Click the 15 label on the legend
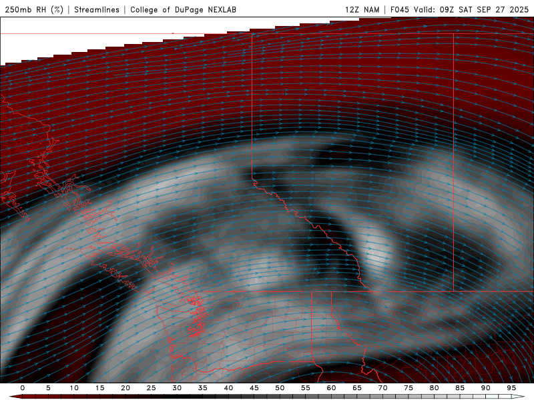Screen dimensions: 534x400 [x=99, y=388]
